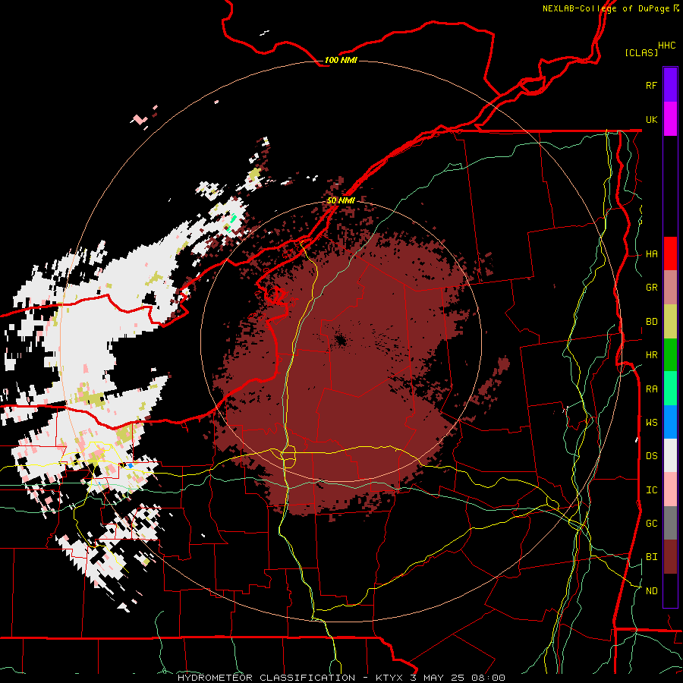
Task: Click the BD legend label
Action: coord(651,322)
